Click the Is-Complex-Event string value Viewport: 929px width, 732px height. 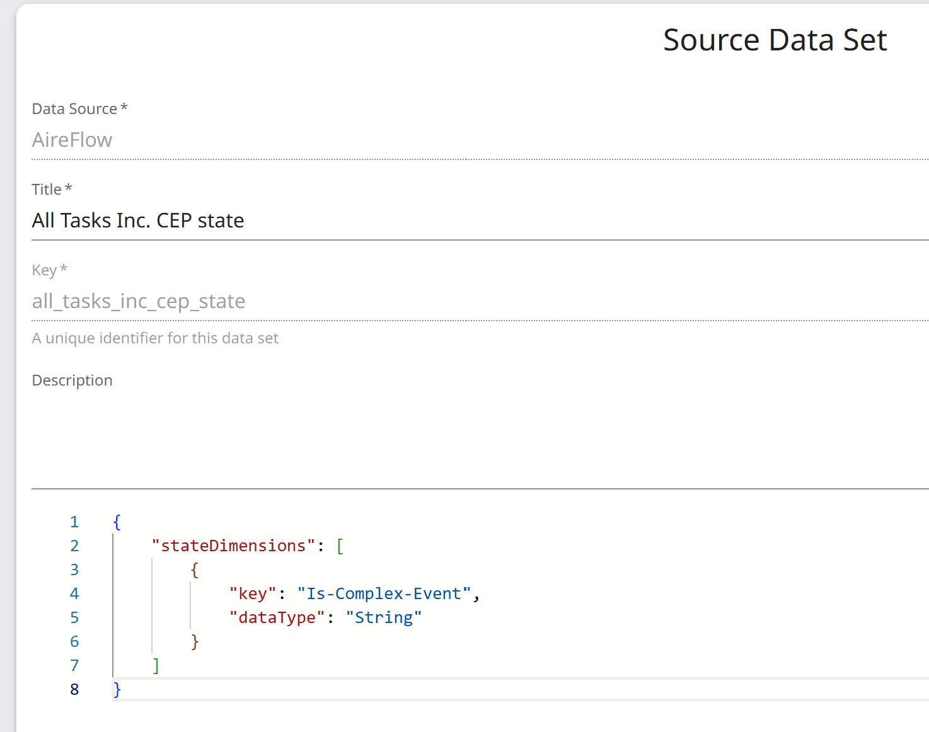383,593
